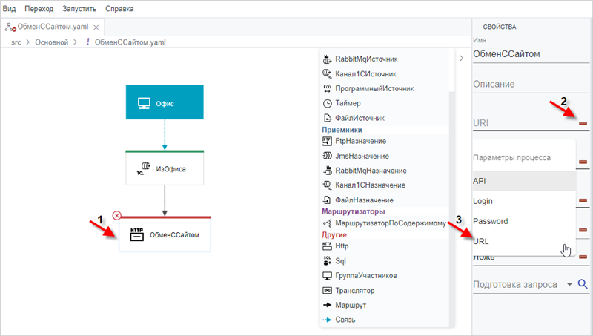Select the FtpНазначение icon
This screenshot has width=593, height=336.
tap(327, 141)
